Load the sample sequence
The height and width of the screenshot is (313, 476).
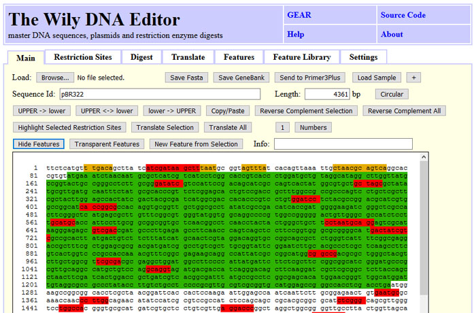click(x=377, y=78)
